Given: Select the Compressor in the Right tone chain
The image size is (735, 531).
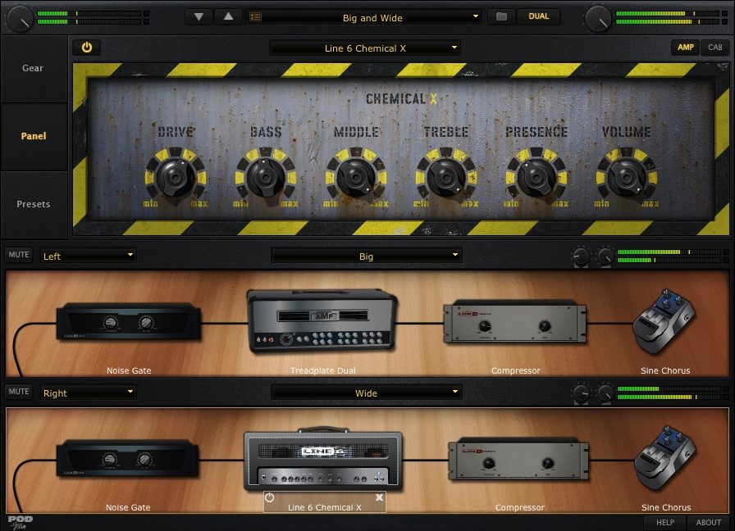Looking at the screenshot, I should tap(518, 460).
